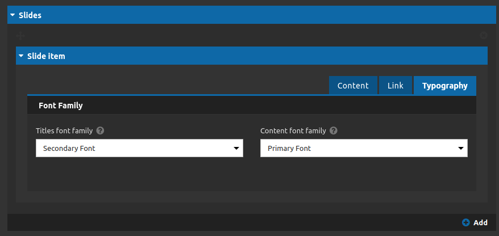499x236 pixels.
Task: Click the Slides header title
Action: (x=30, y=15)
